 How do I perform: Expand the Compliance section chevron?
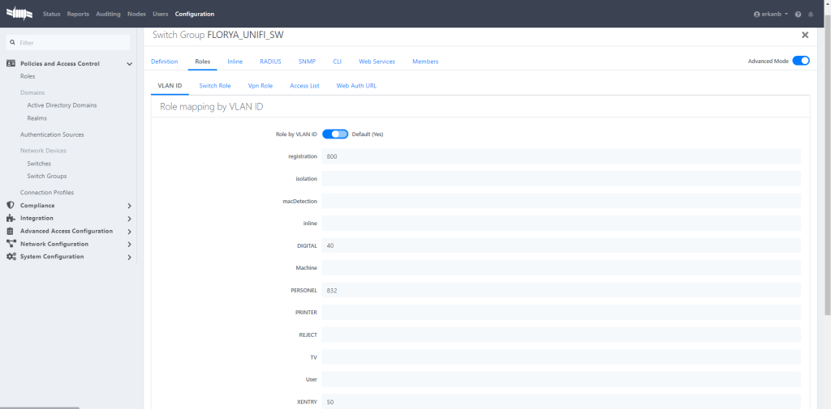pyautogui.click(x=130, y=206)
